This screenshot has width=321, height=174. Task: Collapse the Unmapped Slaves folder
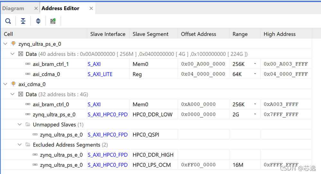20,124
